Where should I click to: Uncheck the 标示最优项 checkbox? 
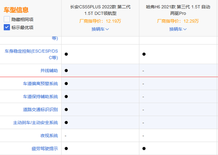pos(7,27)
